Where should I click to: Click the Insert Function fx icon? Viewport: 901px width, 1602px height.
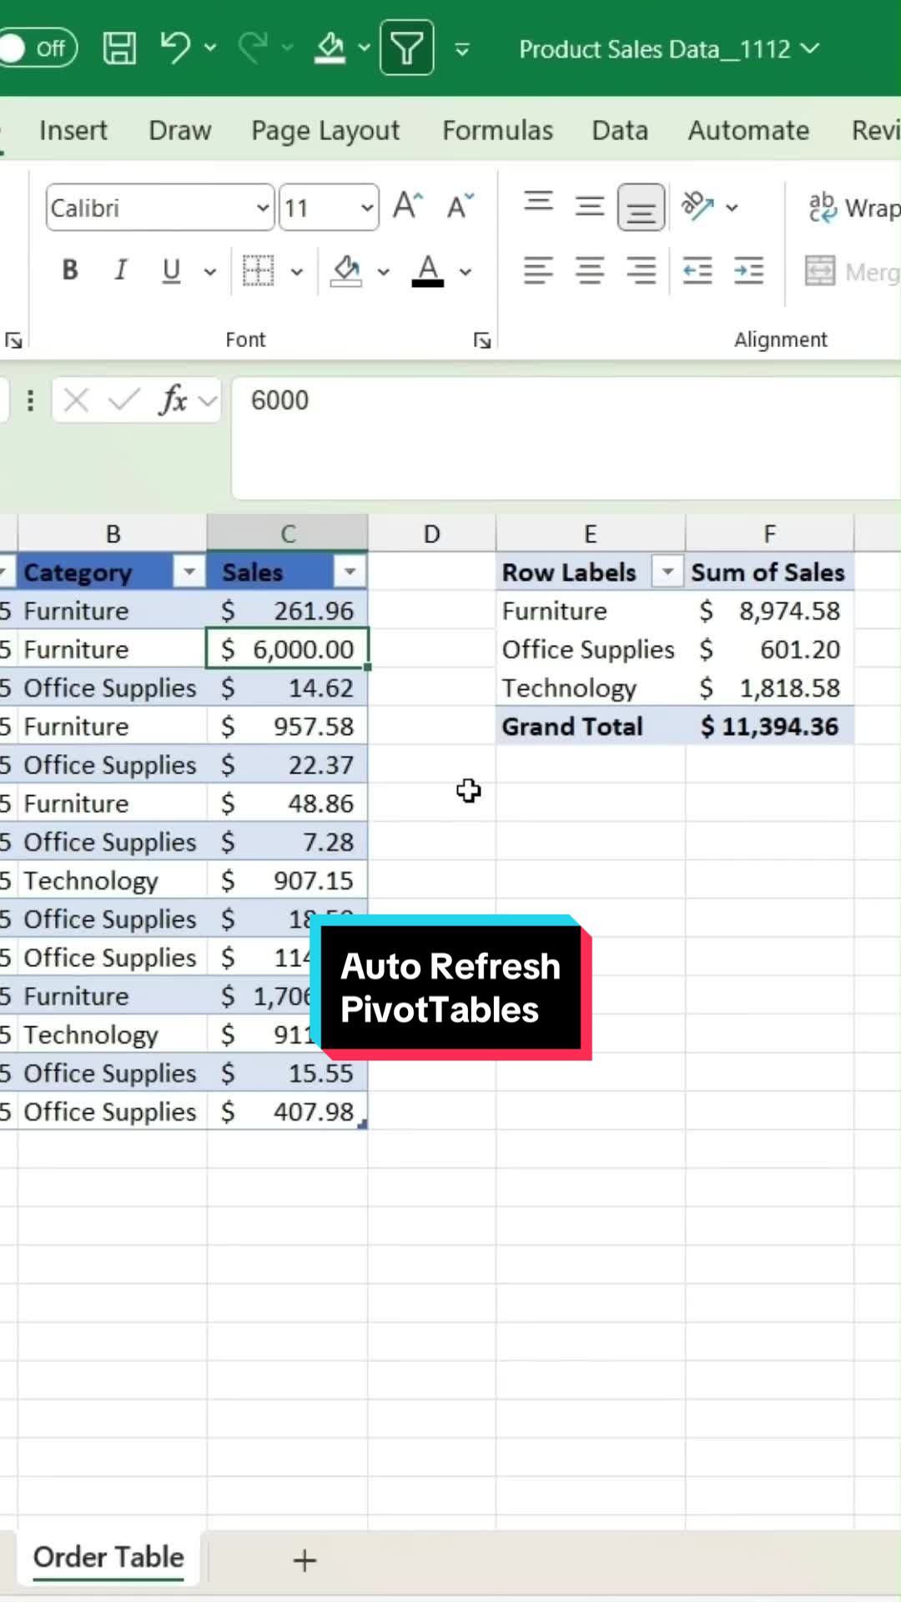coord(173,400)
